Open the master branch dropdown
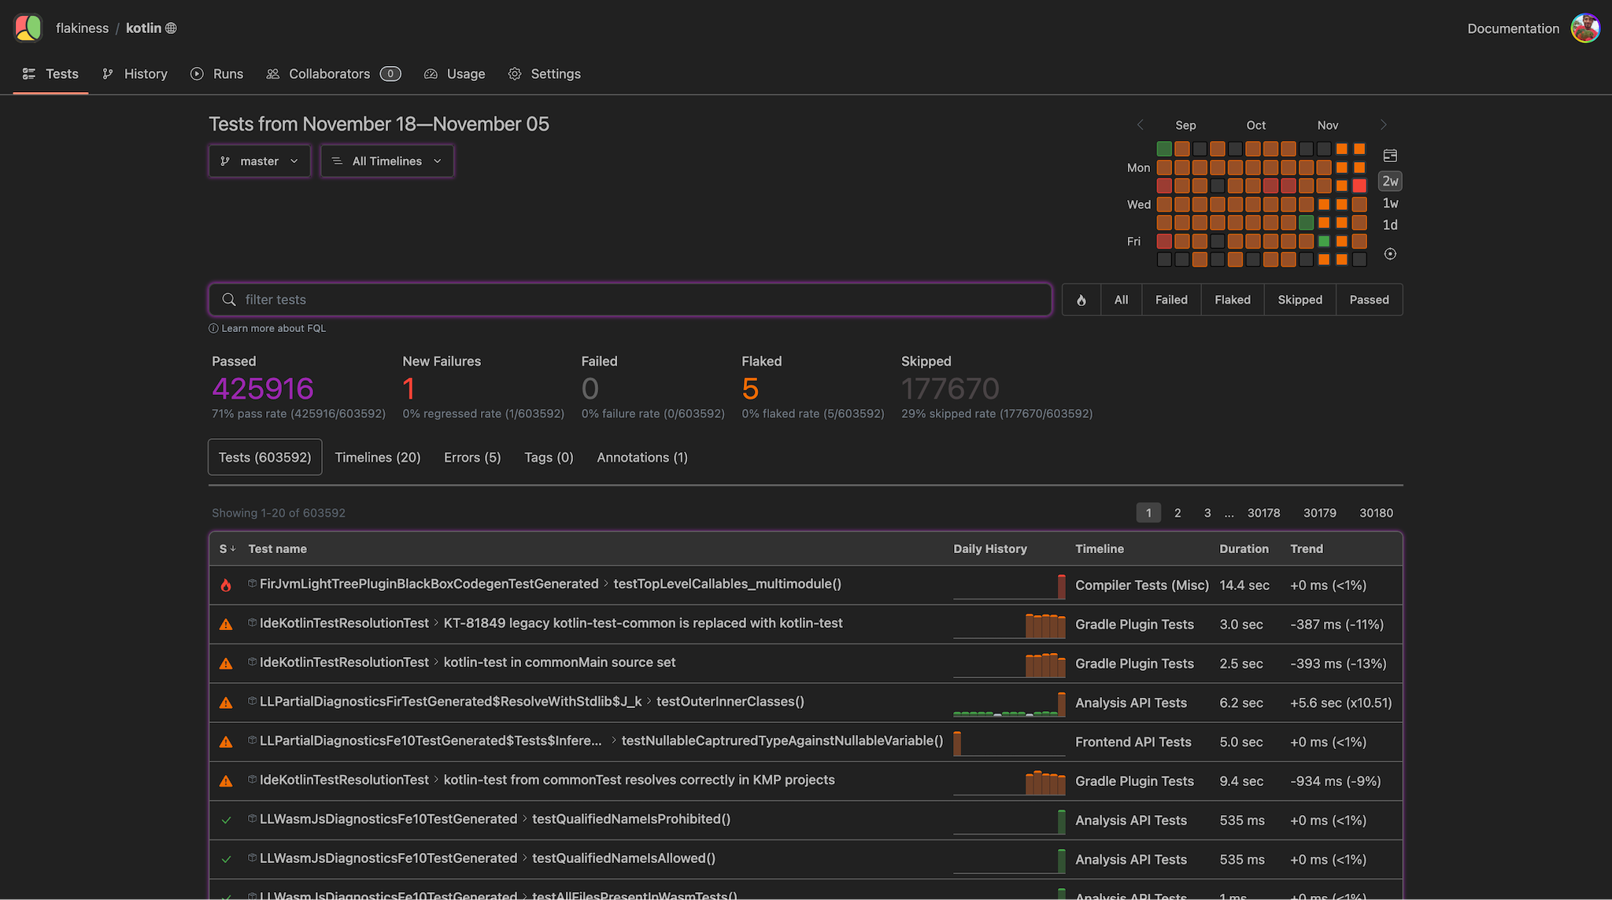Viewport: 1612px width, 900px height. 259,160
